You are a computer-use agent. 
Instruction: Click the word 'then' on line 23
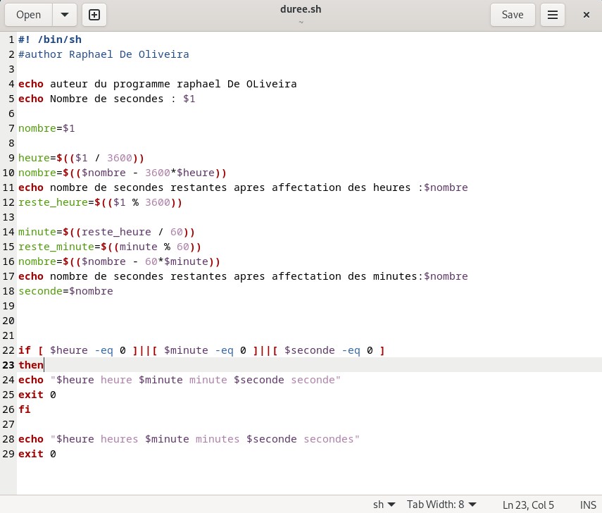[30, 365]
